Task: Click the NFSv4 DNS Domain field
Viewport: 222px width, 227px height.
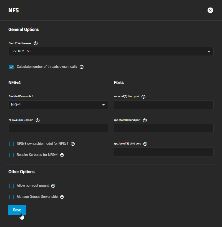Action: (58, 128)
